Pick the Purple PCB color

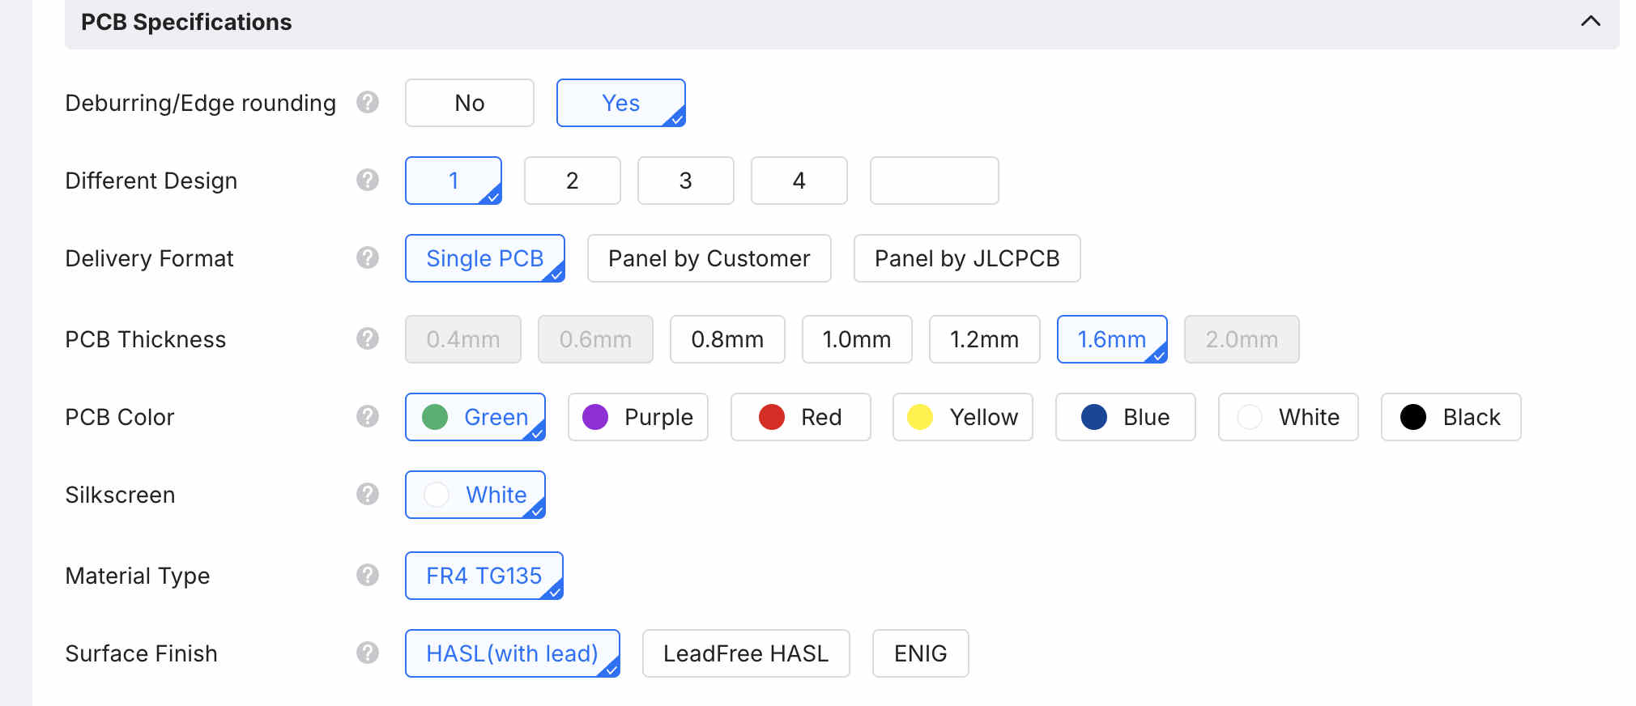tap(637, 417)
